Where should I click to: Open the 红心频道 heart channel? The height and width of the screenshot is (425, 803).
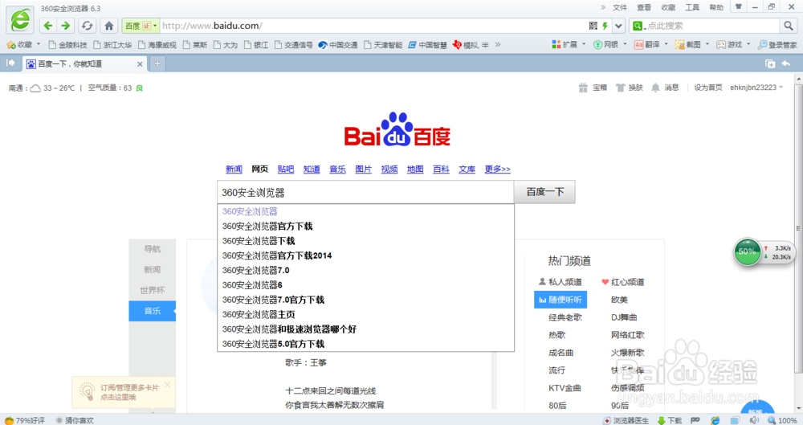click(623, 282)
